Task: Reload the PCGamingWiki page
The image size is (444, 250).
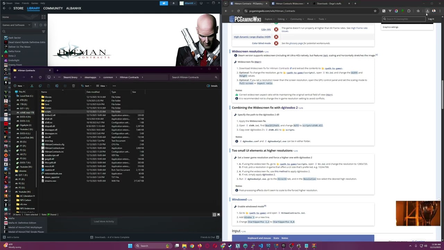Action: pyautogui.click(x=238, y=11)
